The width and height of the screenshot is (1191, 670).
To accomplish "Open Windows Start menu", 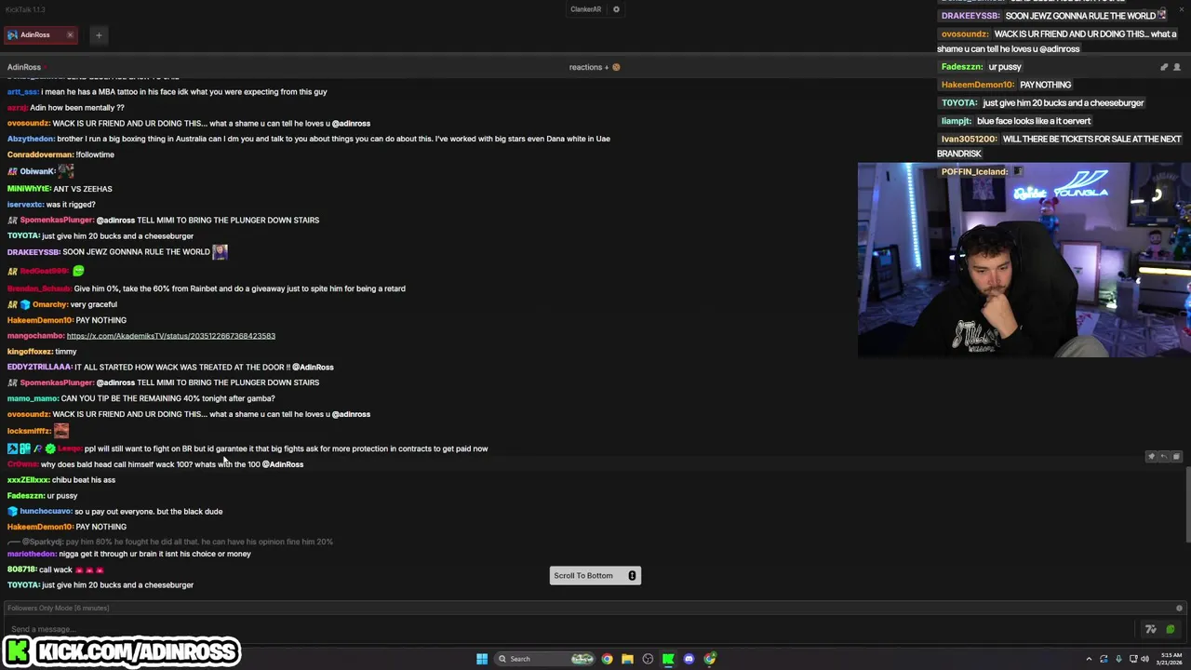I will pyautogui.click(x=482, y=659).
